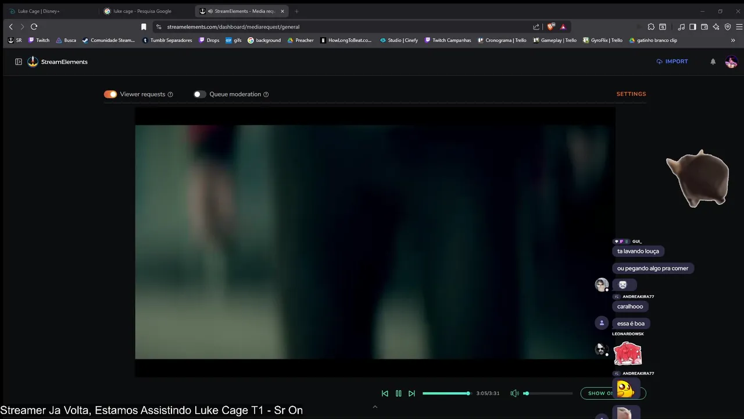Go back in browser history
Image resolution: width=744 pixels, height=419 pixels.
[10, 27]
